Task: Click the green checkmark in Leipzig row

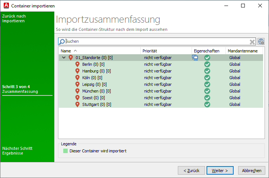Action: tap(207, 84)
